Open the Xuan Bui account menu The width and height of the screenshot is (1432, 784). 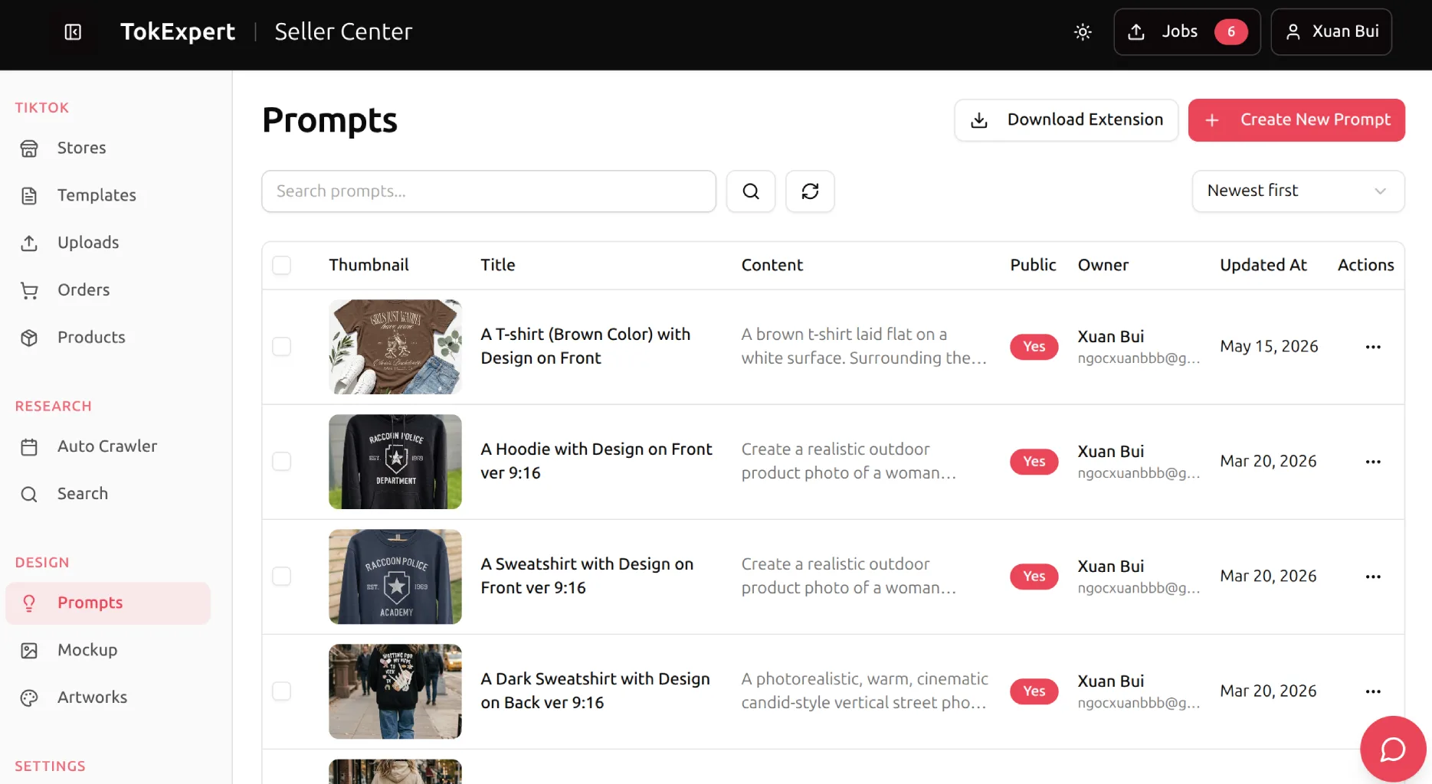1331,31
